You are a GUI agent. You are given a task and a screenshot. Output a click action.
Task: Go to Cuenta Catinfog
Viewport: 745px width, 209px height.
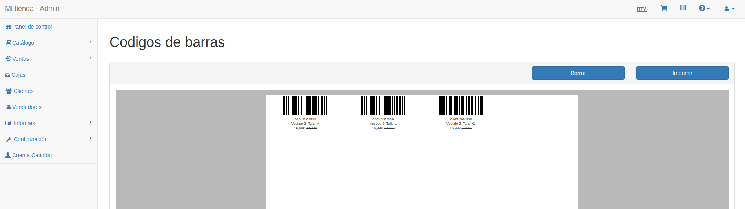[x=32, y=155]
